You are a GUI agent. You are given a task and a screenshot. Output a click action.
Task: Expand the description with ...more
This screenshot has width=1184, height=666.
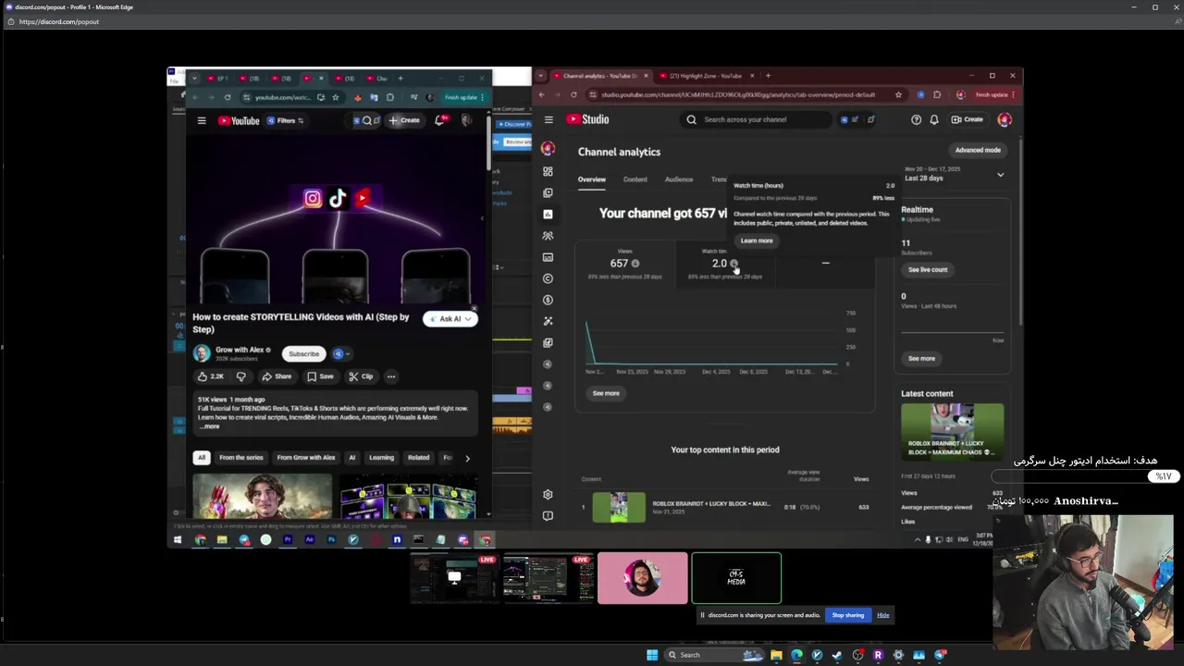click(210, 426)
